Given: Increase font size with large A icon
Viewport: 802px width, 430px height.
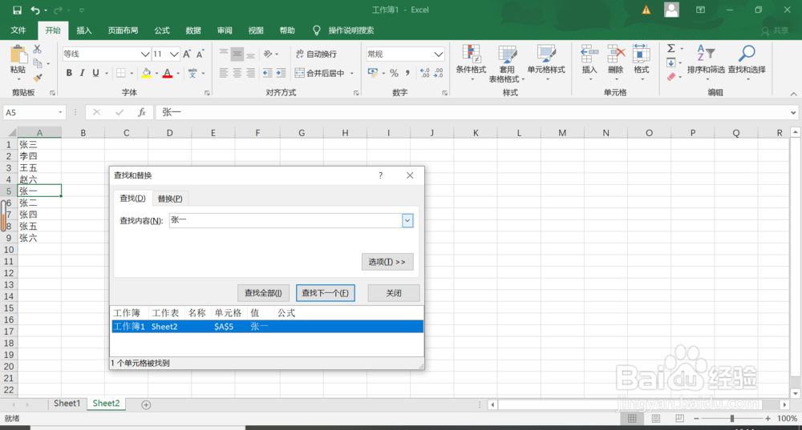Looking at the screenshot, I should [187, 54].
